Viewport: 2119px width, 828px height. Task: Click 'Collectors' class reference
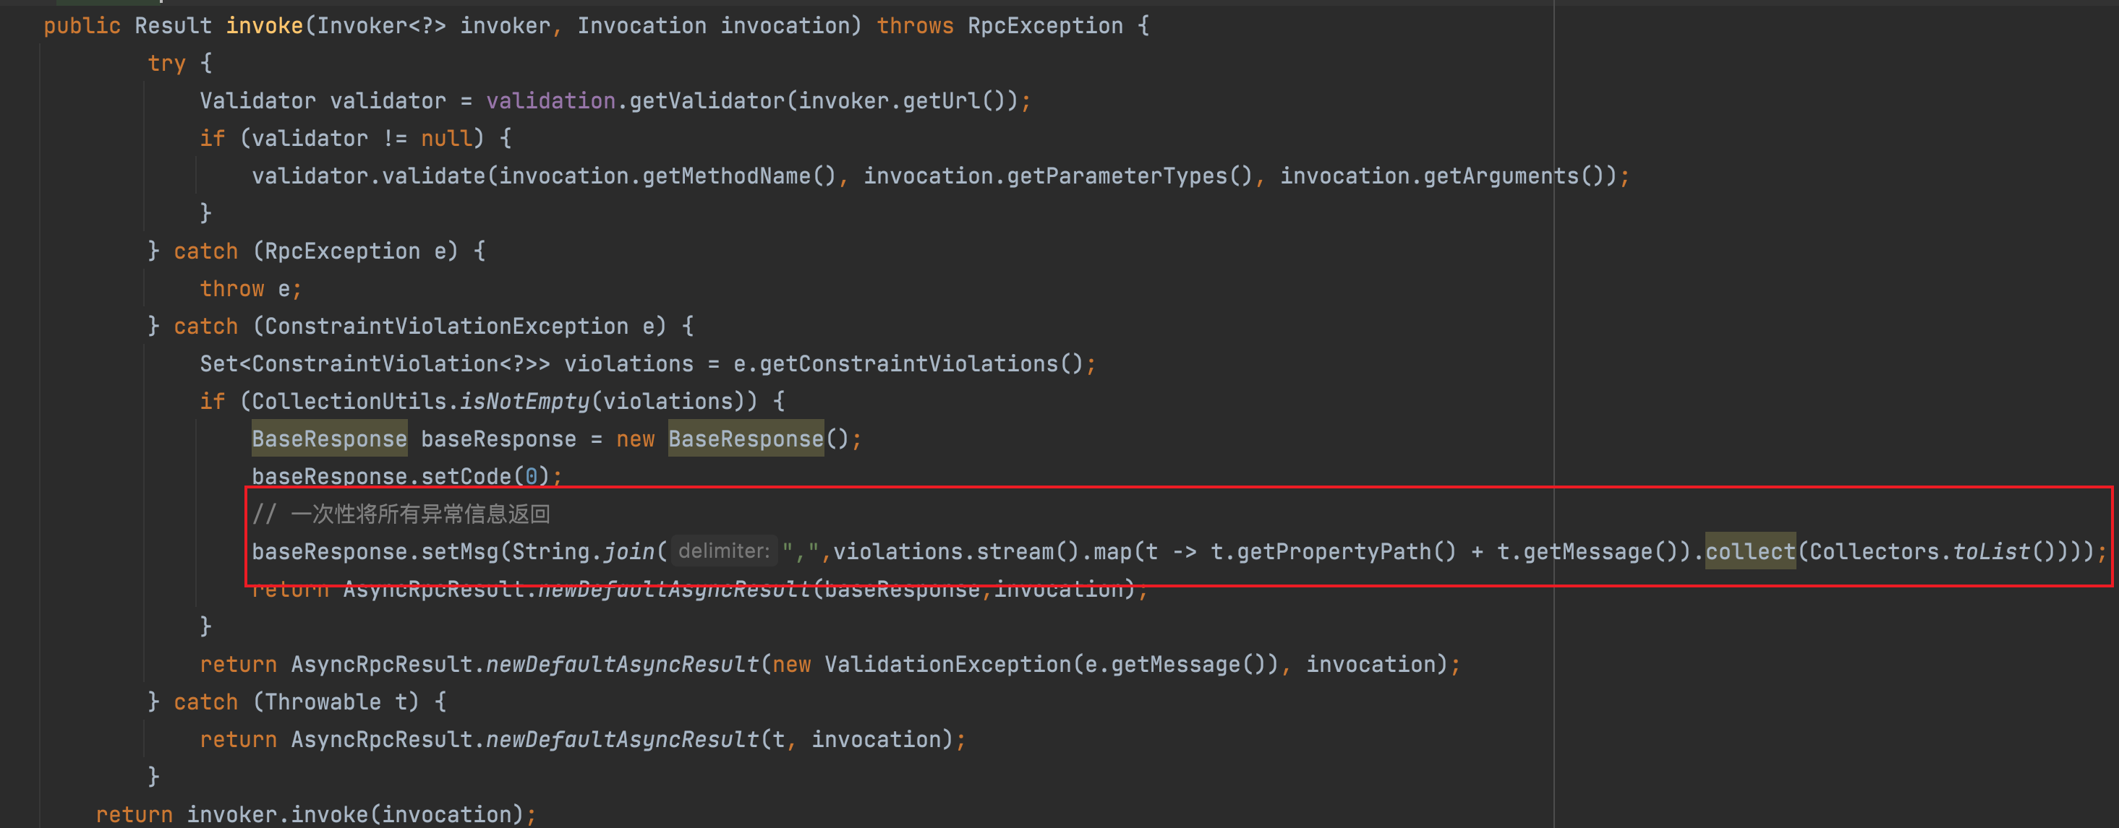click(x=1874, y=552)
